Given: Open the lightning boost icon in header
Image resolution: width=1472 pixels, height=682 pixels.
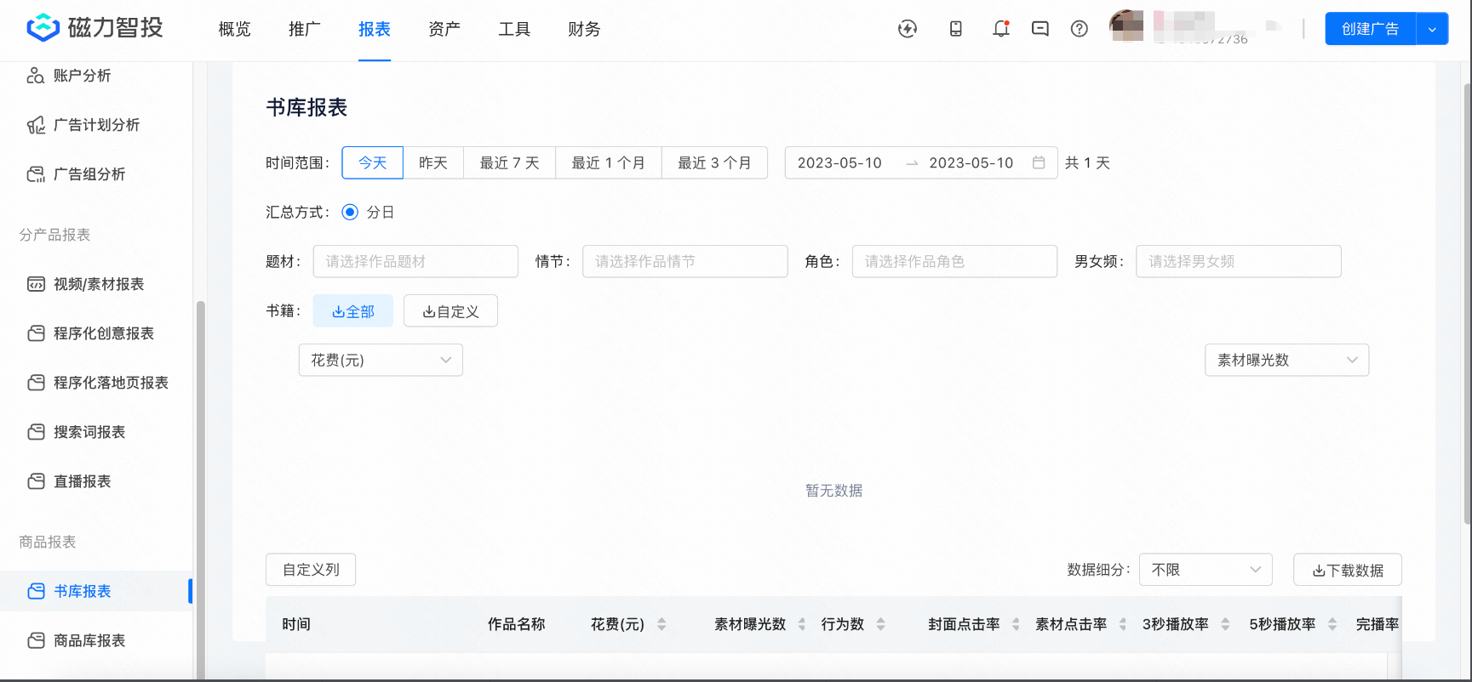Looking at the screenshot, I should [908, 29].
